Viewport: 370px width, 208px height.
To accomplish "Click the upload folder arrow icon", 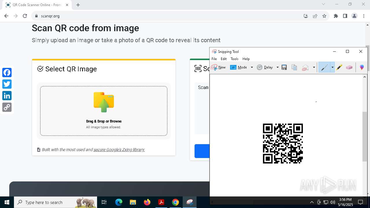I will pyautogui.click(x=104, y=102).
